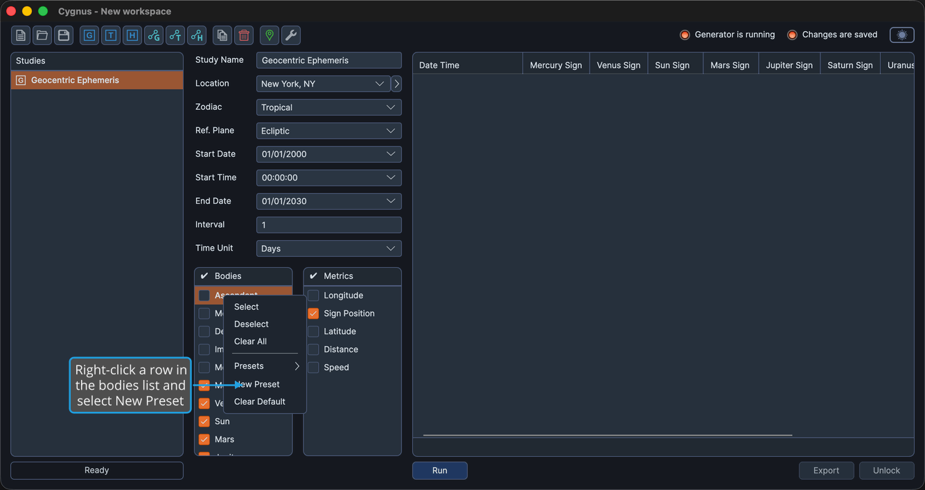Uncheck the Mars body checkbox
This screenshot has width=925, height=490.
204,439
